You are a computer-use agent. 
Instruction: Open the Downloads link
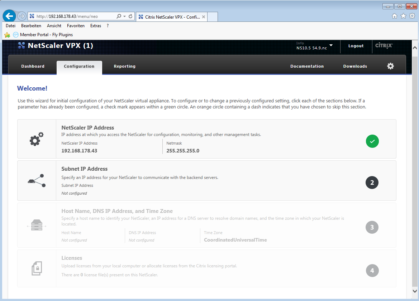355,66
